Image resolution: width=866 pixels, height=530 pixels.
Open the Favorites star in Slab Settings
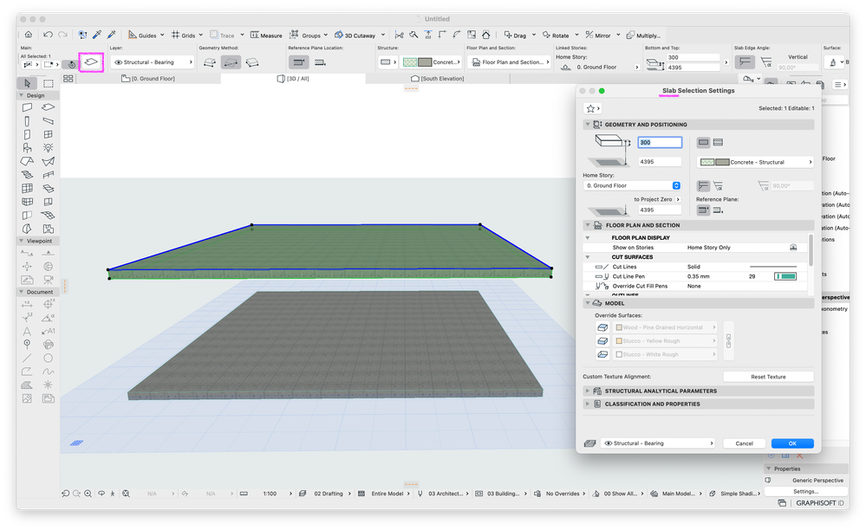(592, 108)
